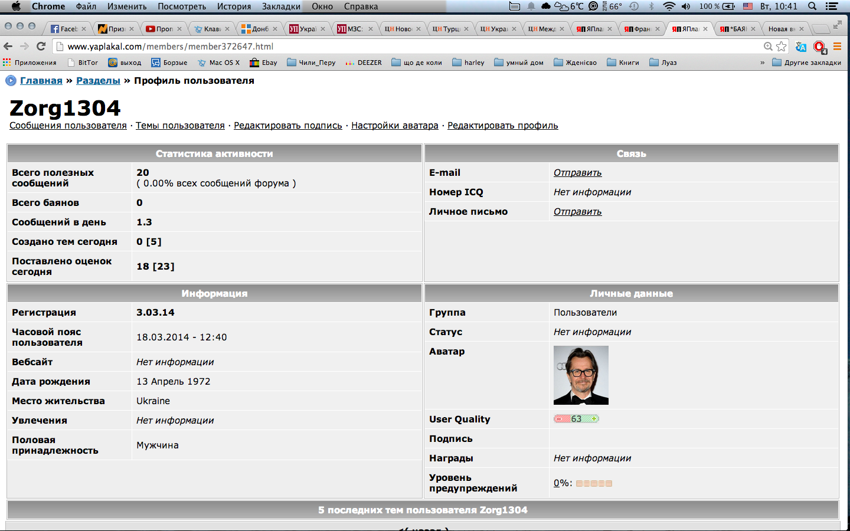Open the Изменить menu
850x531 pixels.
coord(127,6)
